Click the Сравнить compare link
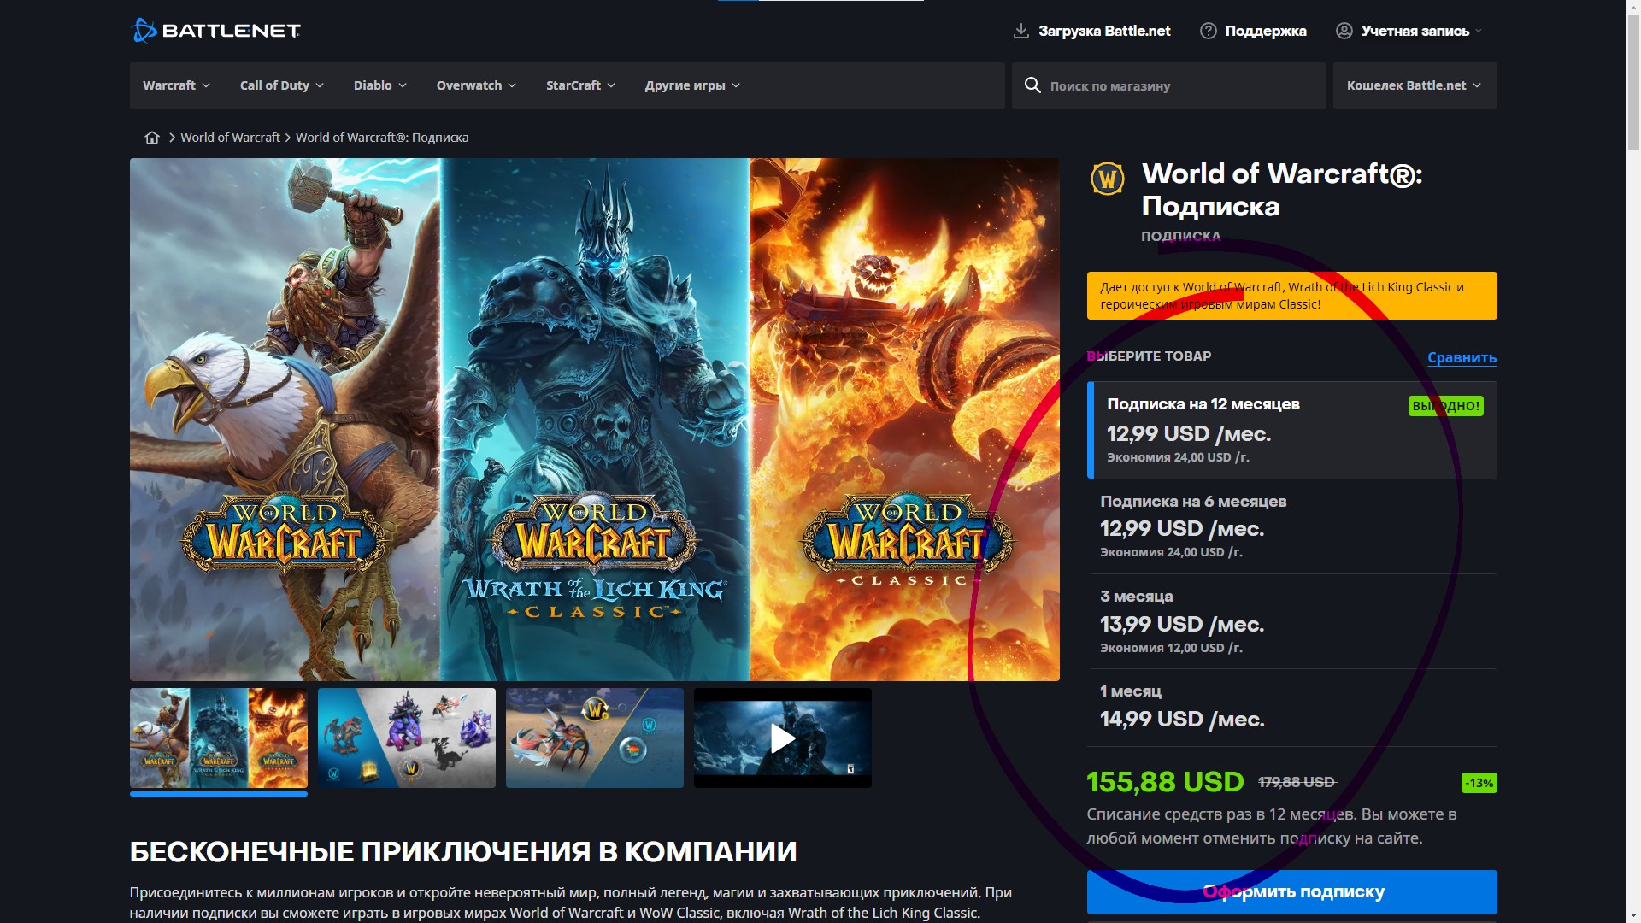 (x=1462, y=357)
